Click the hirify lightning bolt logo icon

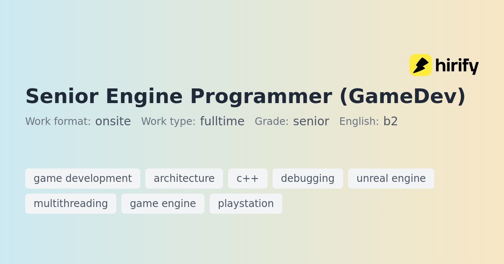(x=420, y=65)
